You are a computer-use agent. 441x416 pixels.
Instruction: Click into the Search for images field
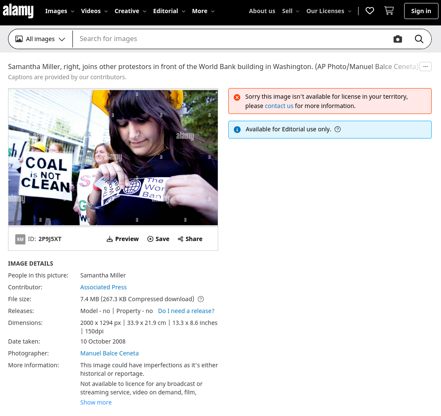pos(229,39)
